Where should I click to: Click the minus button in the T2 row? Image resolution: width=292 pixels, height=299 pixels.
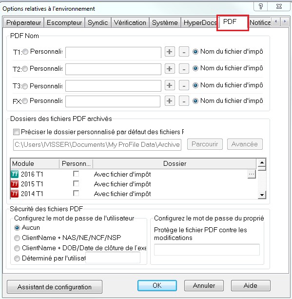(x=184, y=69)
